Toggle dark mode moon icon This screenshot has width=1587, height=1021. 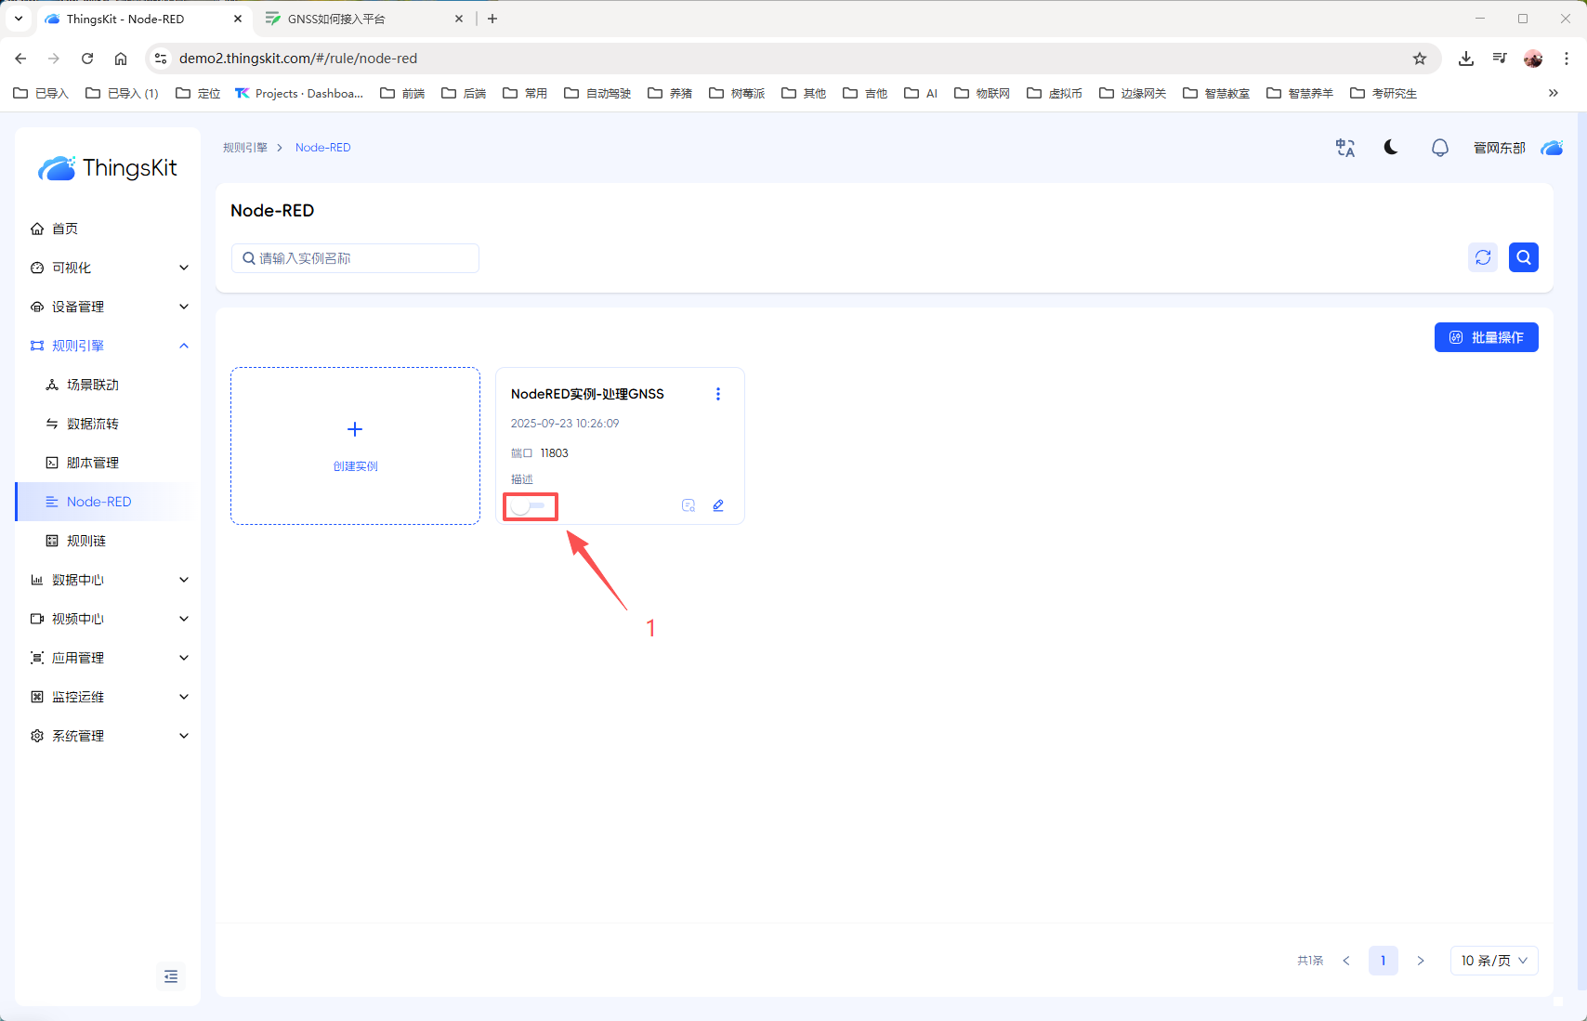tap(1391, 148)
